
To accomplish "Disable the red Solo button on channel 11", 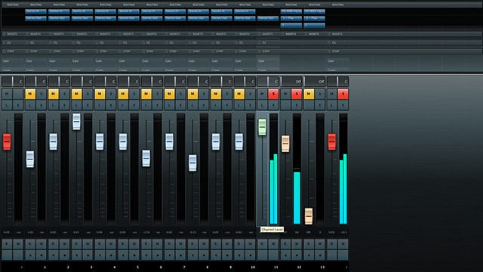I will pos(273,94).
